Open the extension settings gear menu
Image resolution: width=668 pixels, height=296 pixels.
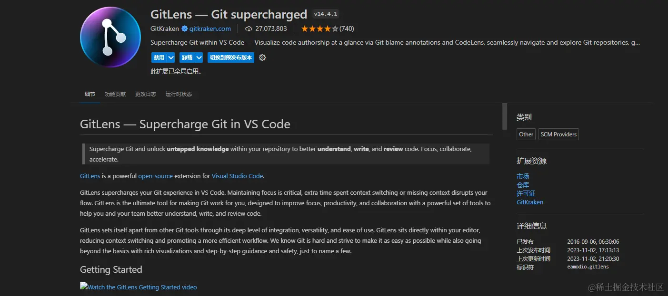(x=262, y=57)
